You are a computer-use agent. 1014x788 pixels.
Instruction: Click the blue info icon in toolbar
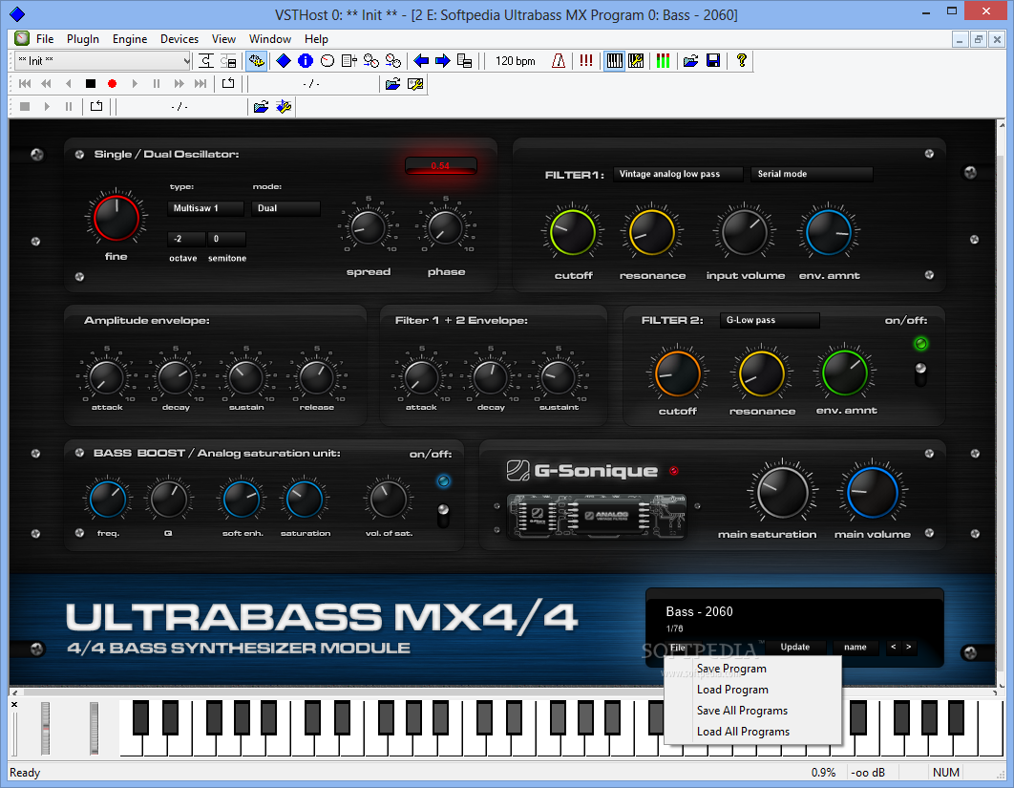coord(306,61)
